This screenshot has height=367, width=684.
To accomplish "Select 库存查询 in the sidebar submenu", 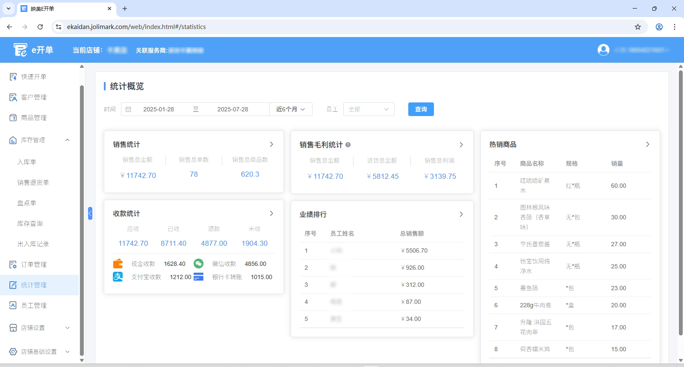I will click(x=30, y=224).
